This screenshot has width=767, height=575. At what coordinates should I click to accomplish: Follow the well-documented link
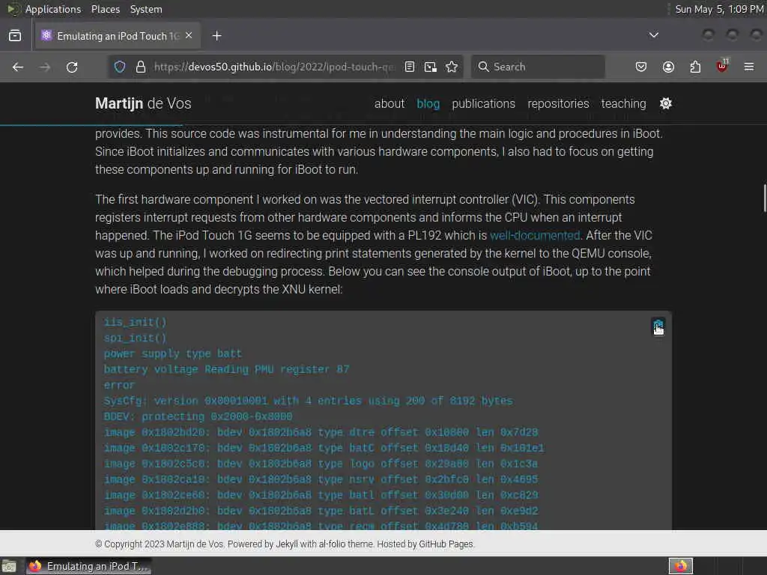coord(535,236)
